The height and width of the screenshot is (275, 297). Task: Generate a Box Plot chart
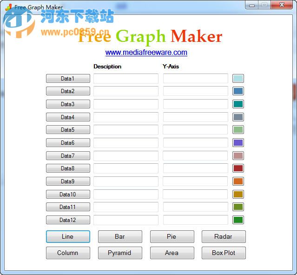pos(224,253)
